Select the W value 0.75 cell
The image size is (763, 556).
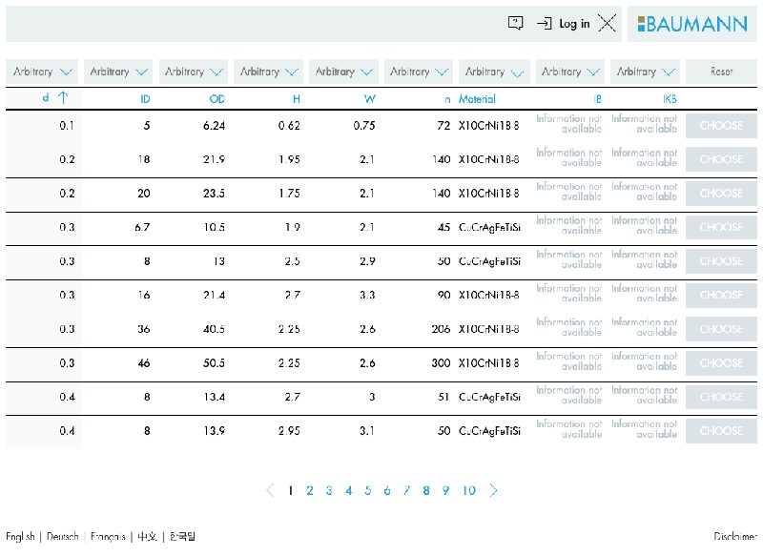364,126
